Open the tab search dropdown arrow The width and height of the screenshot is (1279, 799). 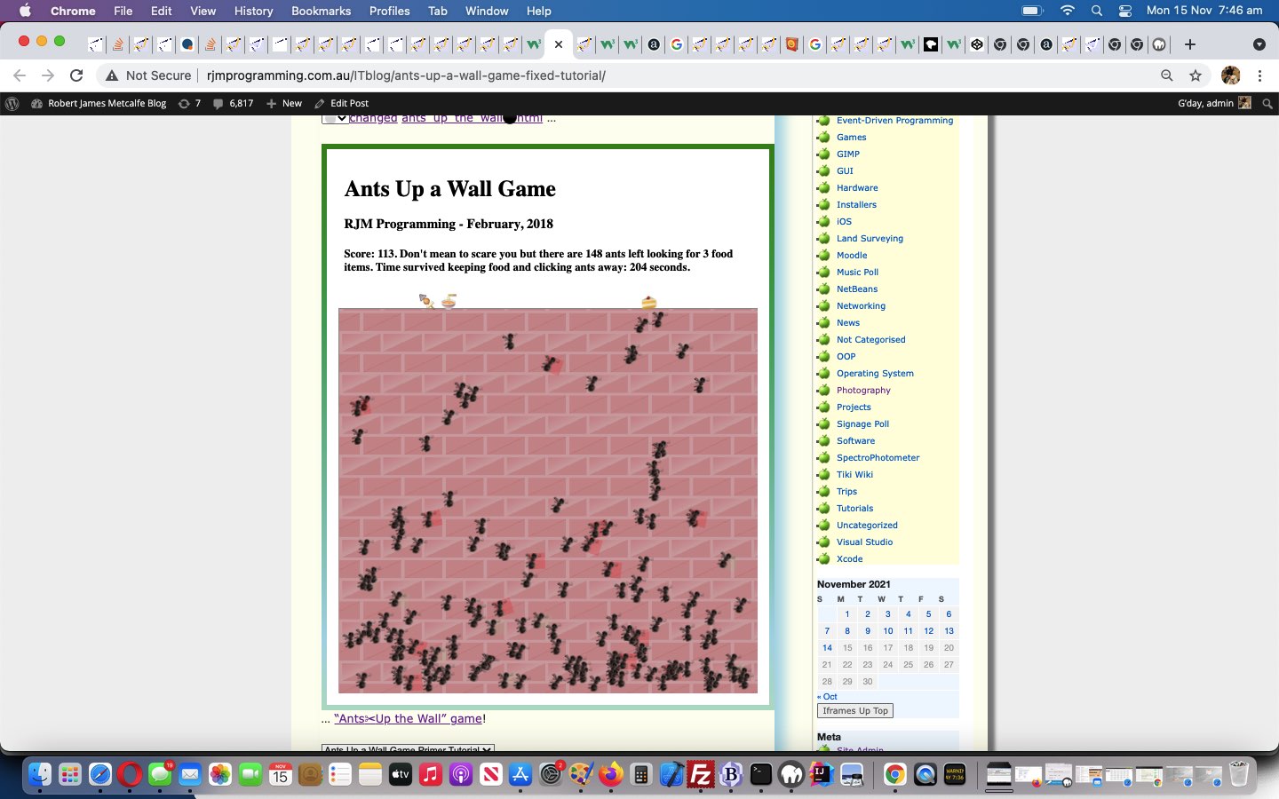click(1259, 44)
